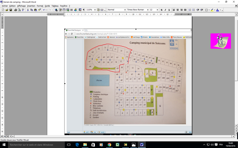Toggle italic formatting

tap(165, 10)
